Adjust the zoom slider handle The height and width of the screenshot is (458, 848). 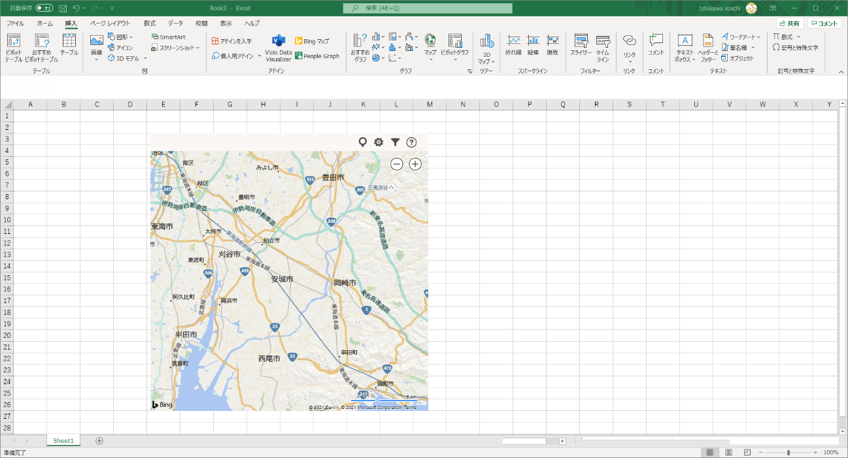click(x=789, y=452)
